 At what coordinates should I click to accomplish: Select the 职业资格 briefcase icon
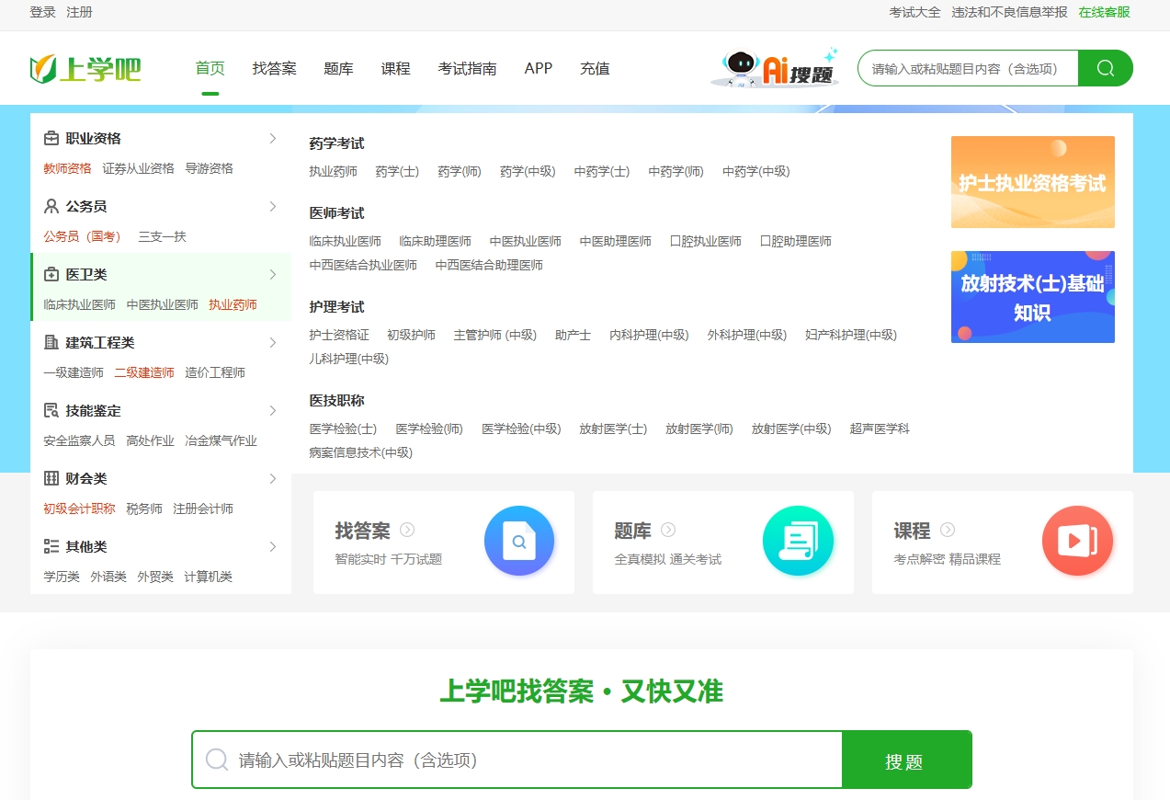pos(51,138)
